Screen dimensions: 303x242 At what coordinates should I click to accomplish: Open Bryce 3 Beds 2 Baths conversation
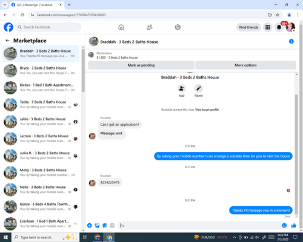pyautogui.click(x=41, y=71)
